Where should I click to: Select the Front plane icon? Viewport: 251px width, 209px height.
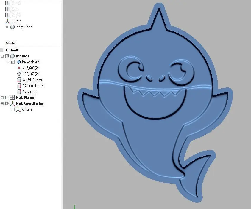click(7, 3)
